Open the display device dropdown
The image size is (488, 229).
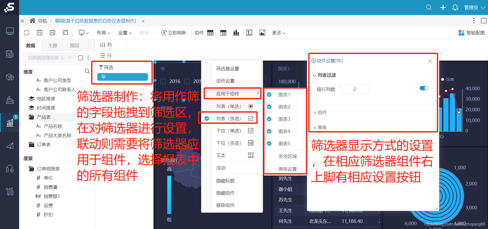tap(84, 33)
